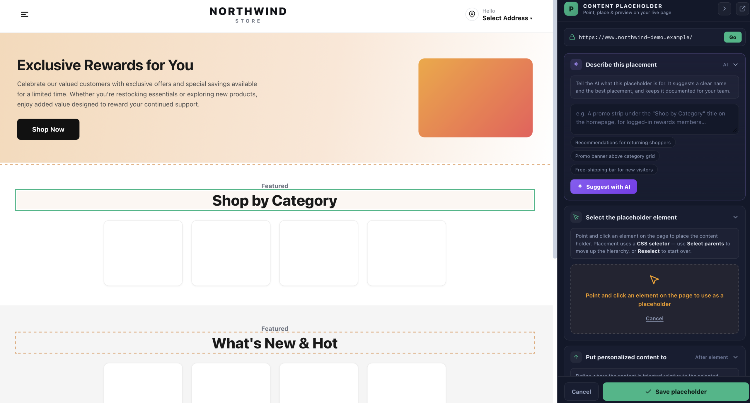The image size is (750, 403).
Task: Click the orange gradient rewards banner image
Action: pyautogui.click(x=475, y=98)
